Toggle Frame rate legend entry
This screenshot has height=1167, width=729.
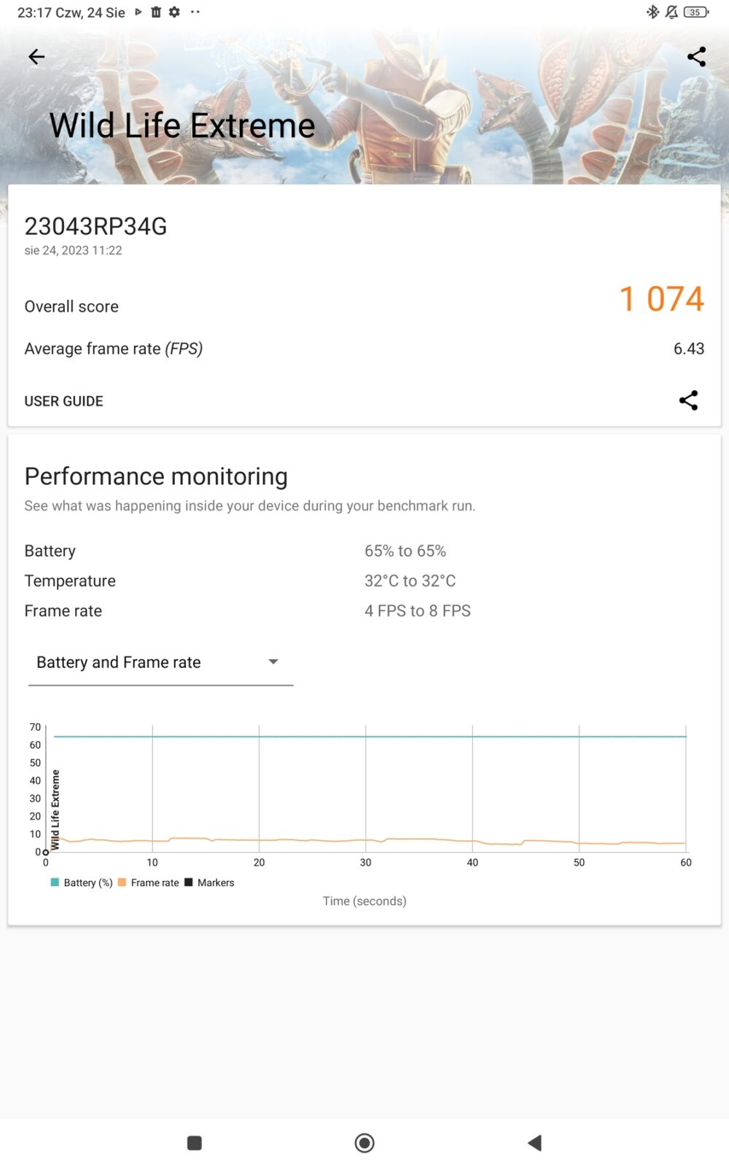click(x=149, y=883)
